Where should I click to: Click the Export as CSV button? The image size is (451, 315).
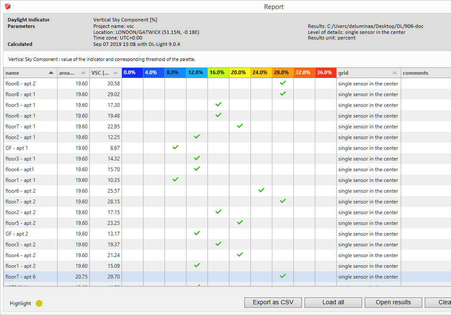click(x=273, y=303)
